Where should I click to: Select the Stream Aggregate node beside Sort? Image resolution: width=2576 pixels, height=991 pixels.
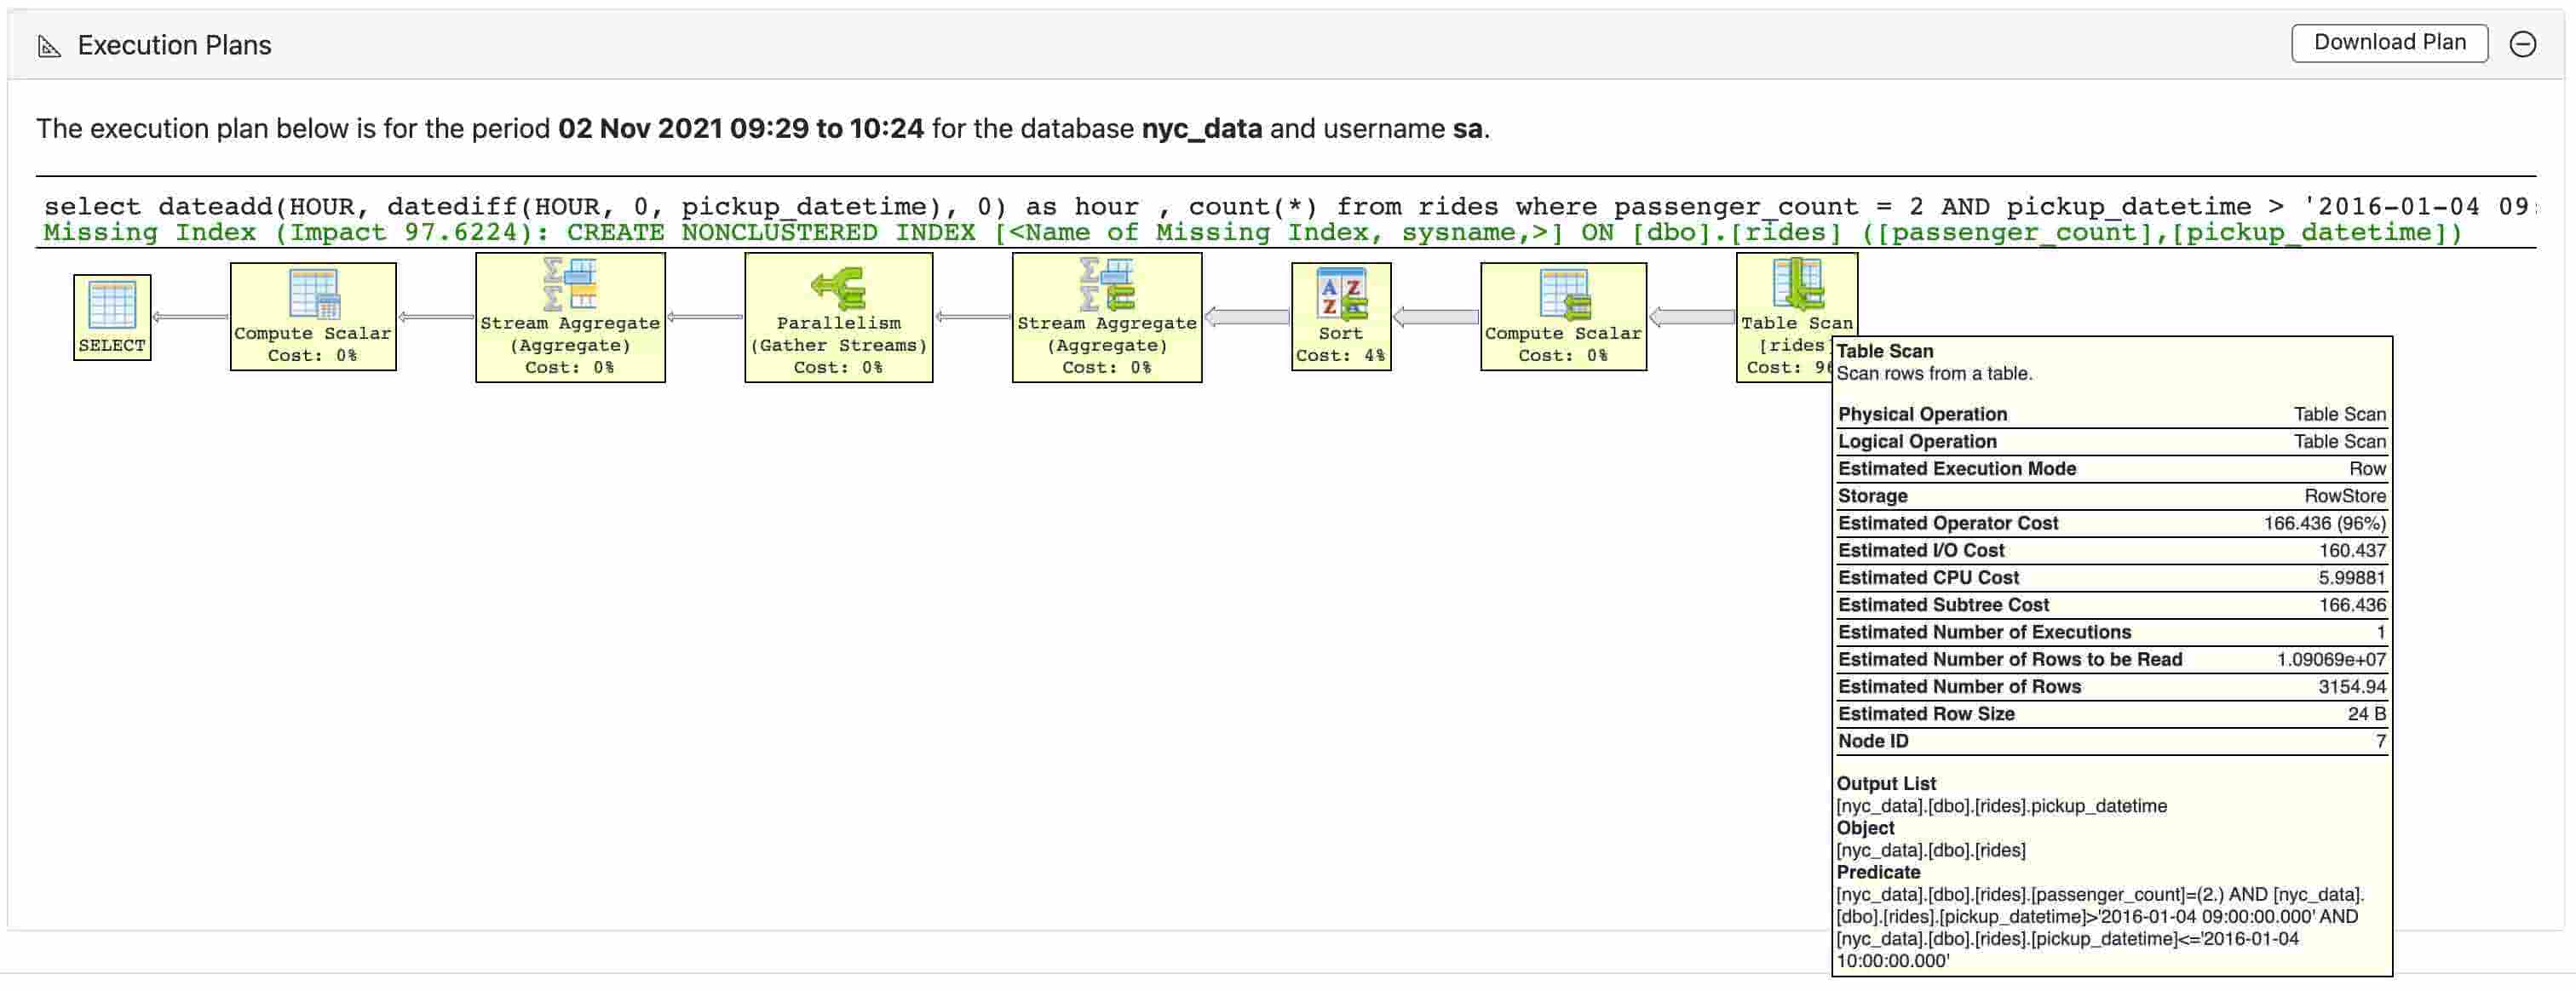coord(1106,284)
